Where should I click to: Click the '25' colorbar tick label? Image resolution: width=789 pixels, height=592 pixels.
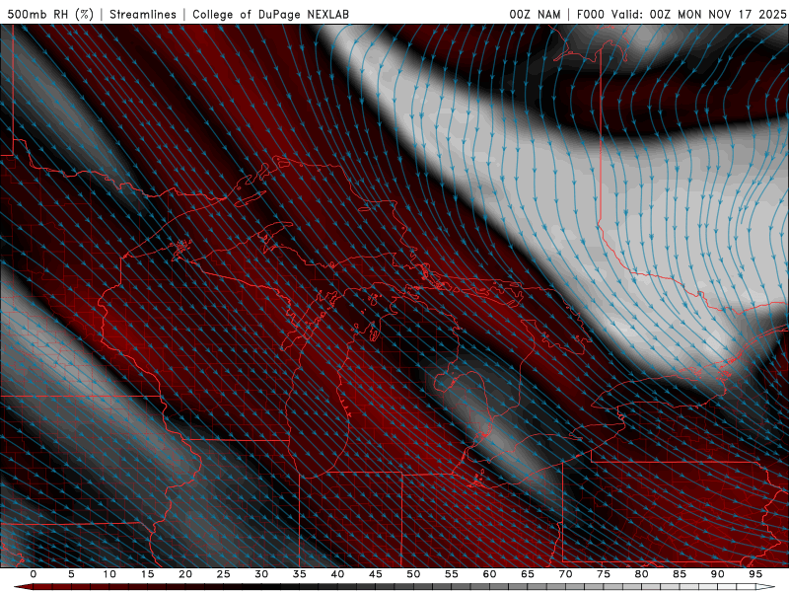point(224,574)
